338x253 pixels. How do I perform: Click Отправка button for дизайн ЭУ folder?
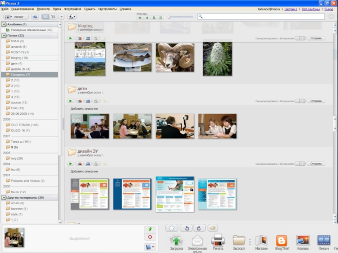tap(316, 164)
